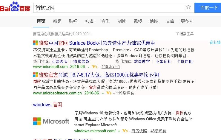Open the 百度快照 cached page link
221x140 pixels.
pyautogui.click(x=139, y=131)
